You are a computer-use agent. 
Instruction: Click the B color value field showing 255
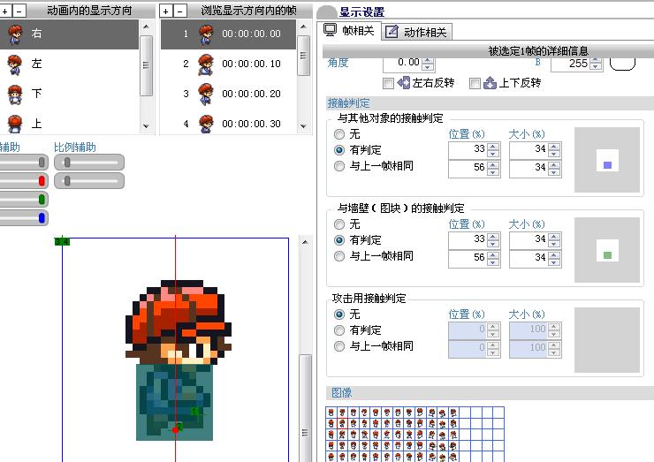[570, 64]
